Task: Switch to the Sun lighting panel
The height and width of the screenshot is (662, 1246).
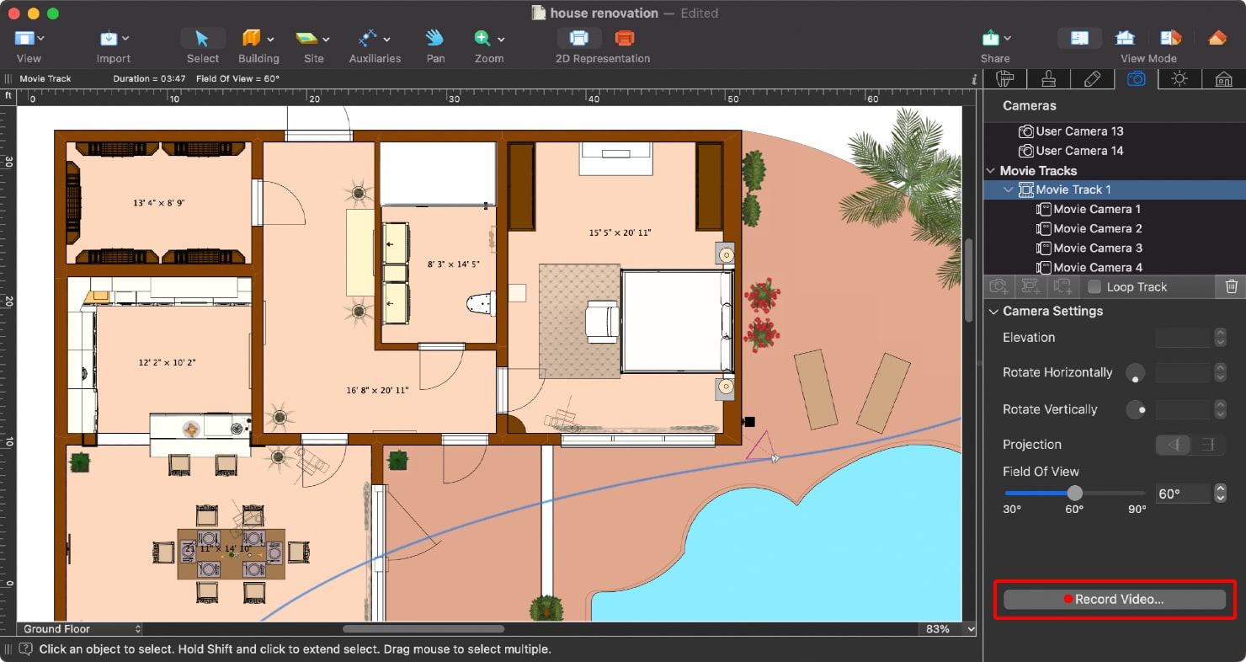Action: click(x=1180, y=78)
